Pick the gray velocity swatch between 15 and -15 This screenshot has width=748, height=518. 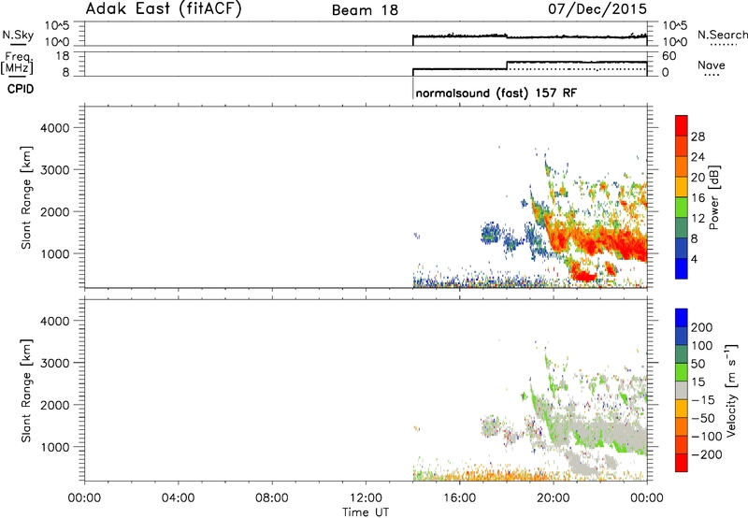tap(682, 390)
